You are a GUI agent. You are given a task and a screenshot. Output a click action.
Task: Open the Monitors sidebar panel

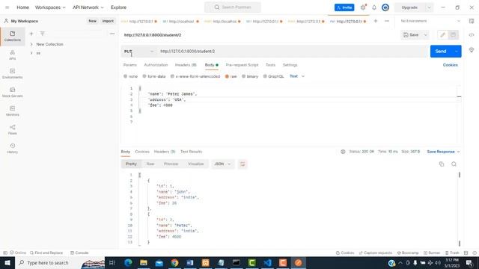[13, 111]
